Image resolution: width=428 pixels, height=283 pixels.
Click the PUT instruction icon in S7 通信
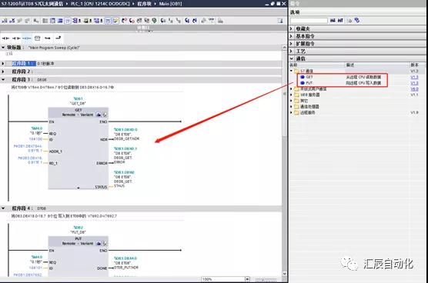[x=303, y=83]
